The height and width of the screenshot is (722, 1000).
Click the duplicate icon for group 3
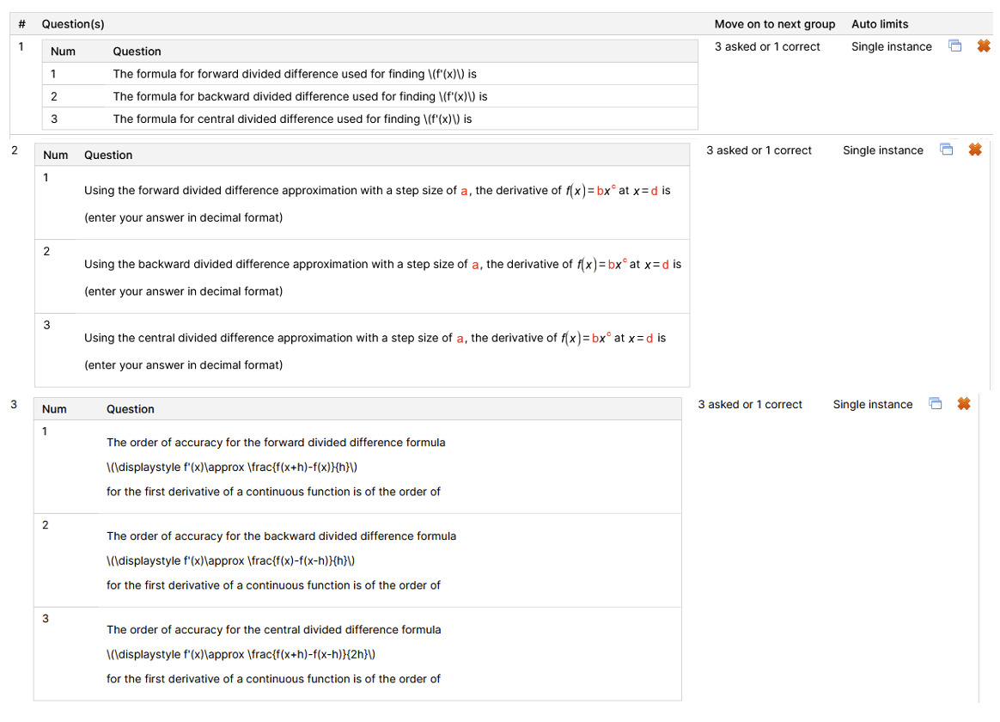(x=936, y=404)
